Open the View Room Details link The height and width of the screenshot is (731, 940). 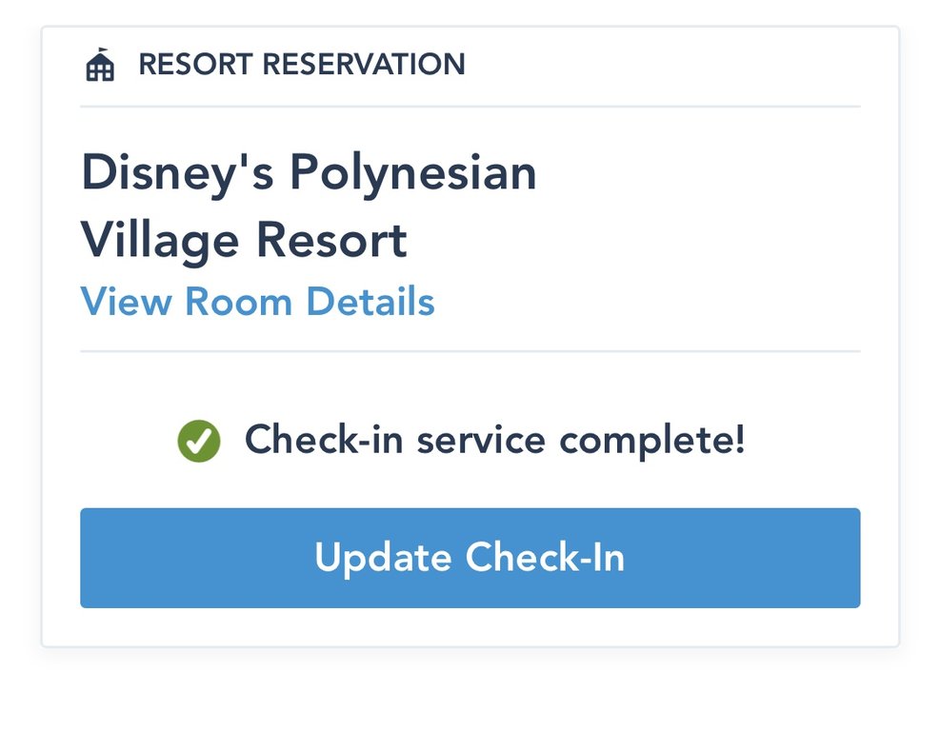pyautogui.click(x=257, y=302)
